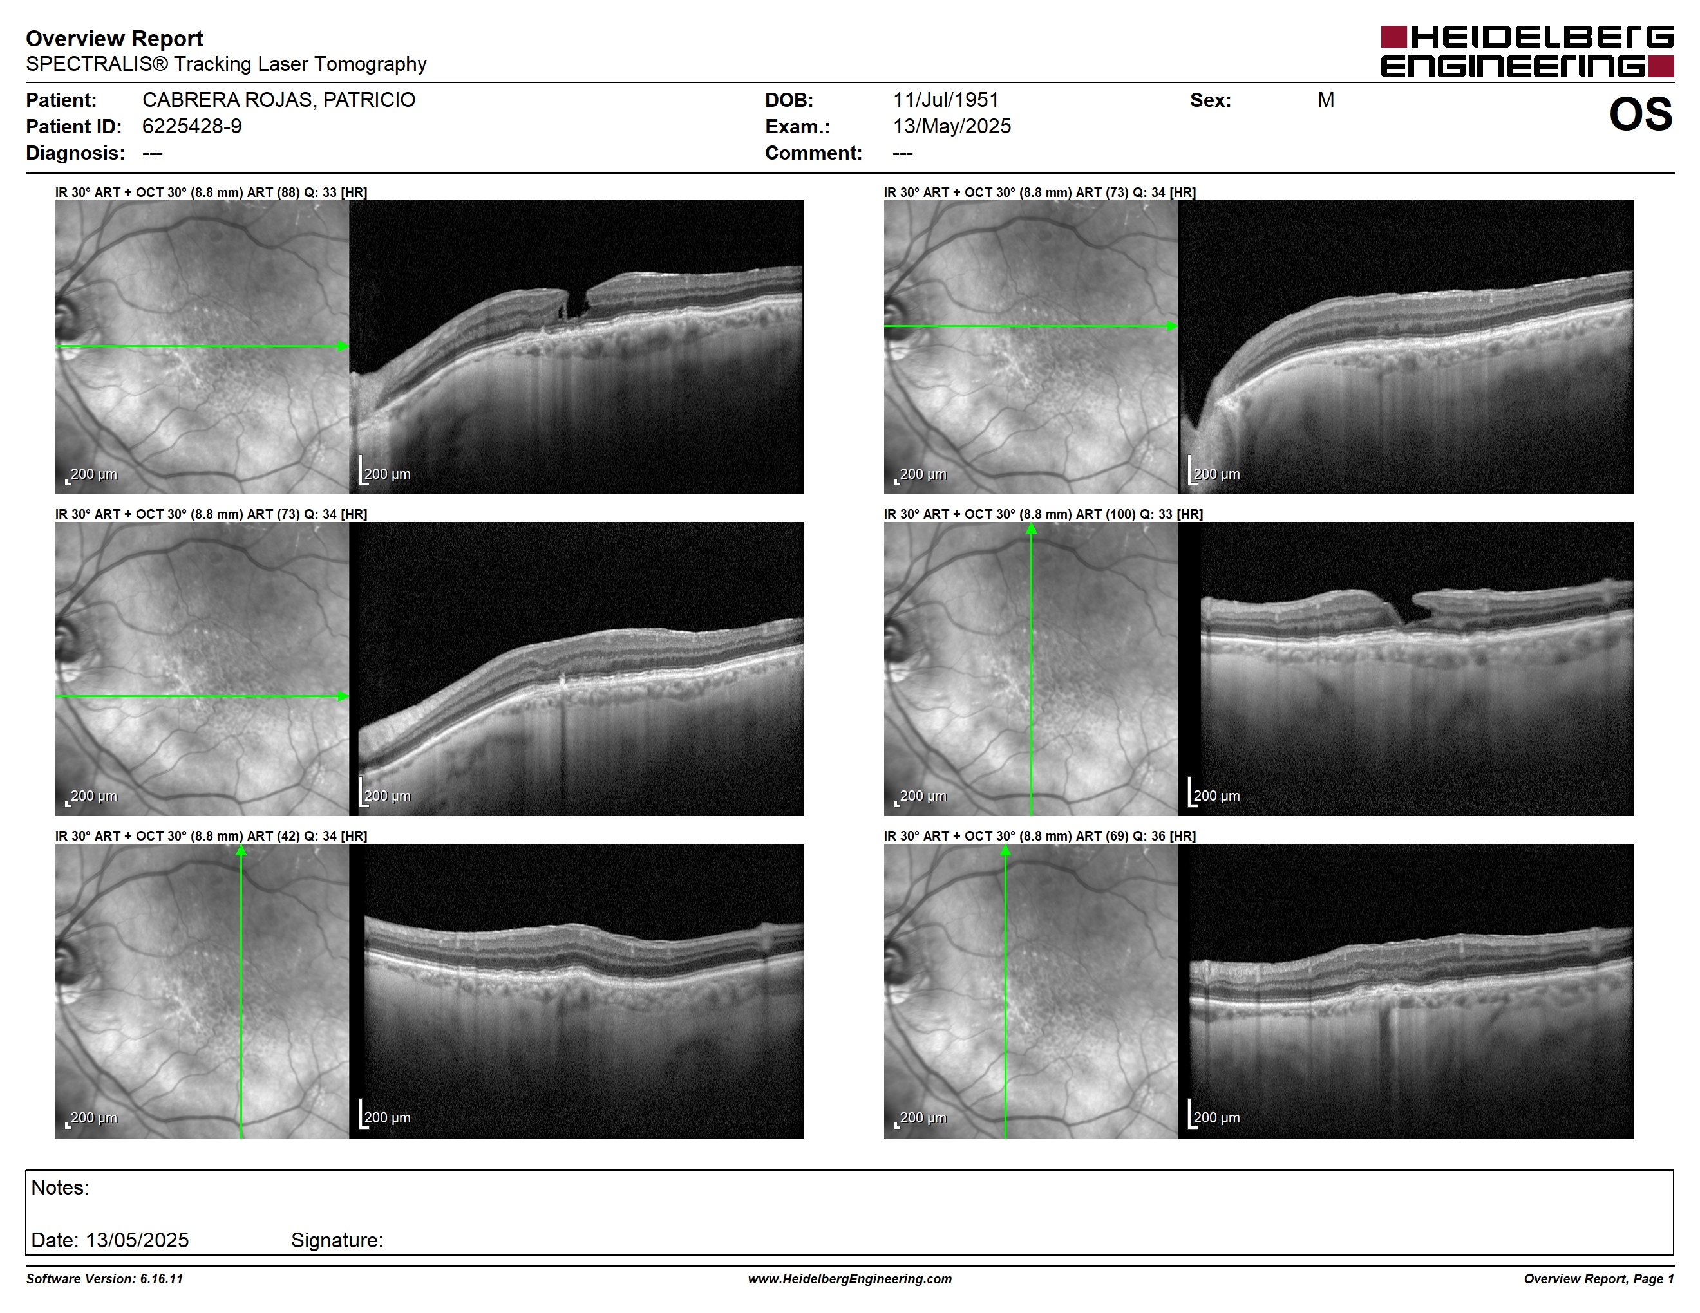Click the scan header 'ART (100) Q: 33 [HR]'

[1138, 514]
